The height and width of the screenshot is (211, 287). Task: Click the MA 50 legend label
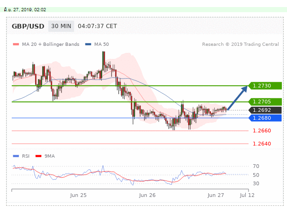coord(102,44)
